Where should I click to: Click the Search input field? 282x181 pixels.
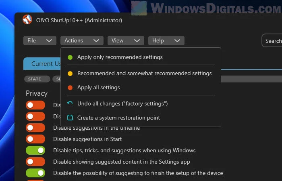pyautogui.click(x=272, y=40)
